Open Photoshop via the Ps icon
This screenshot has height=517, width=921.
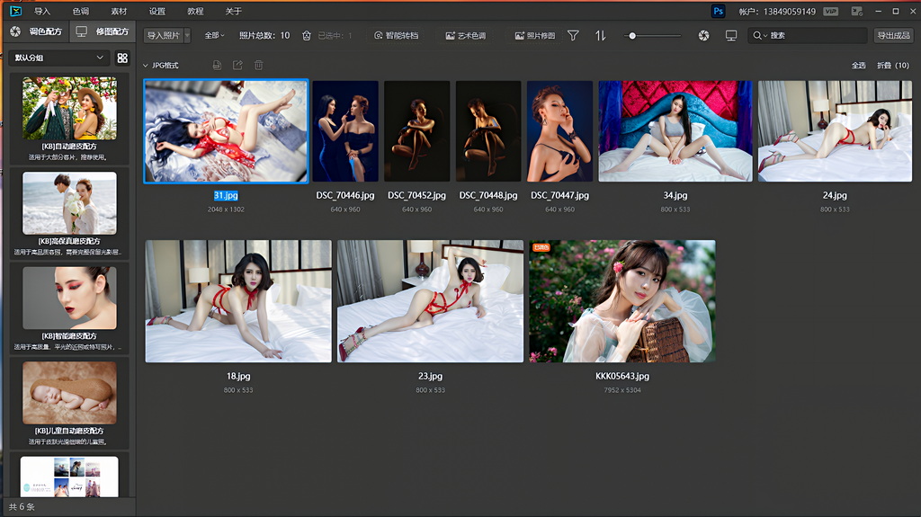pos(718,11)
